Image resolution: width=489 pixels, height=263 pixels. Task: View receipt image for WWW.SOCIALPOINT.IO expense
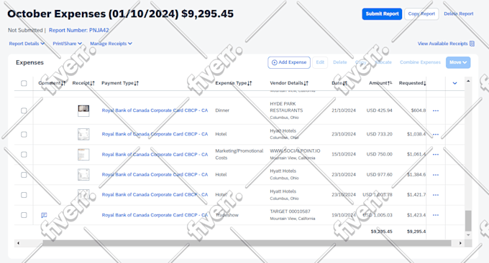(83, 155)
